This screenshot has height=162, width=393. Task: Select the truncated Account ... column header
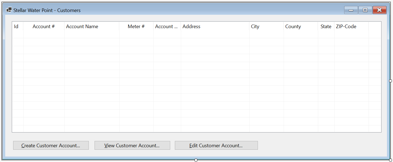click(x=167, y=26)
